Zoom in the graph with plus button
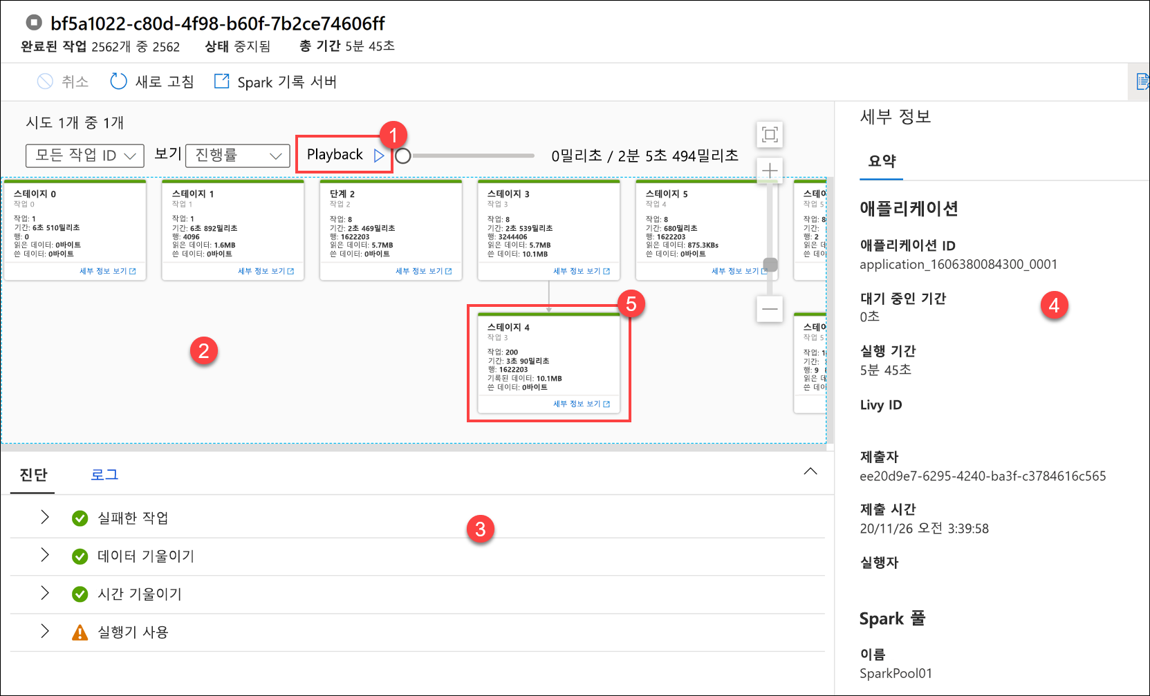 (770, 170)
